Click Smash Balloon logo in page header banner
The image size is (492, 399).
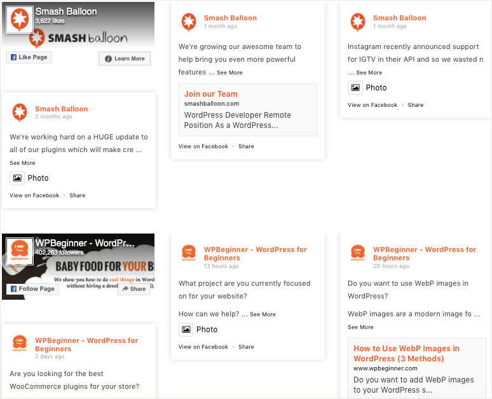click(20, 20)
